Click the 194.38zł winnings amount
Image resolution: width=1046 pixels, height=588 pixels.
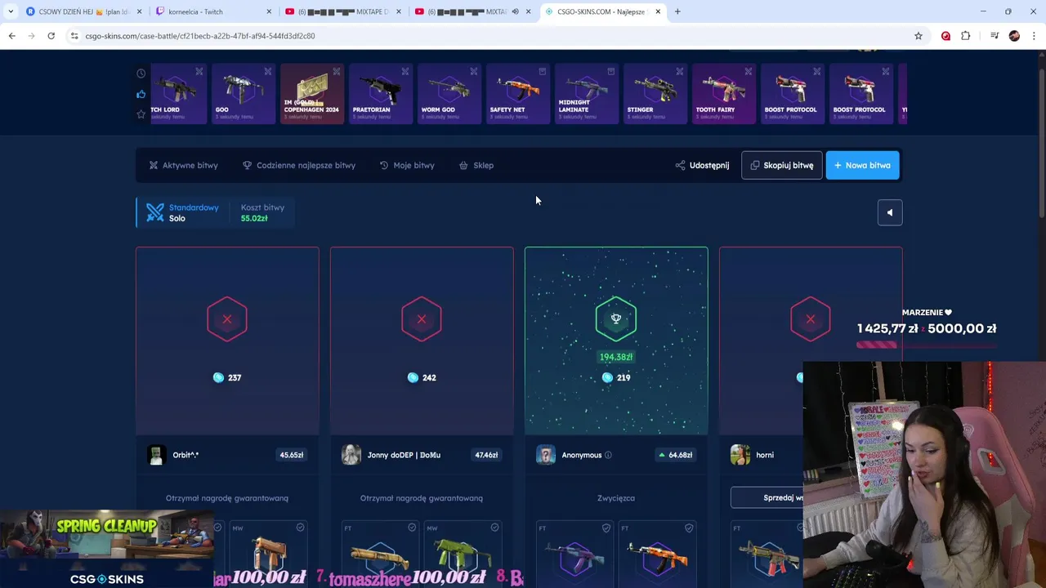click(616, 357)
